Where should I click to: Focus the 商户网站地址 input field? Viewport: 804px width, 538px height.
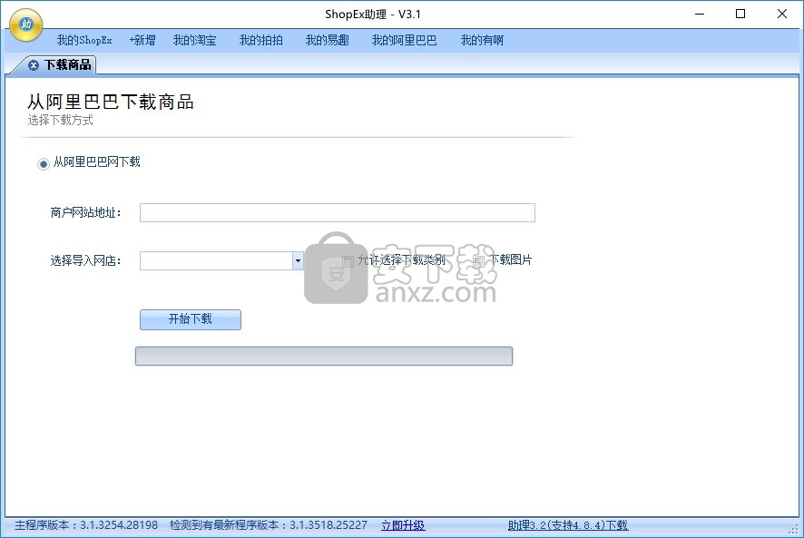point(337,213)
